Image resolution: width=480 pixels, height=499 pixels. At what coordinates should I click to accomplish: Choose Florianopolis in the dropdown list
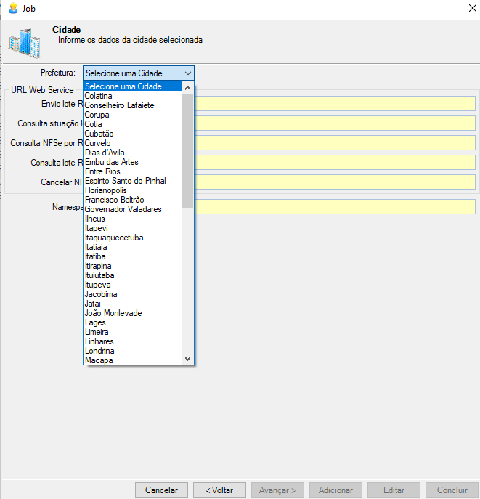pyautogui.click(x=105, y=190)
